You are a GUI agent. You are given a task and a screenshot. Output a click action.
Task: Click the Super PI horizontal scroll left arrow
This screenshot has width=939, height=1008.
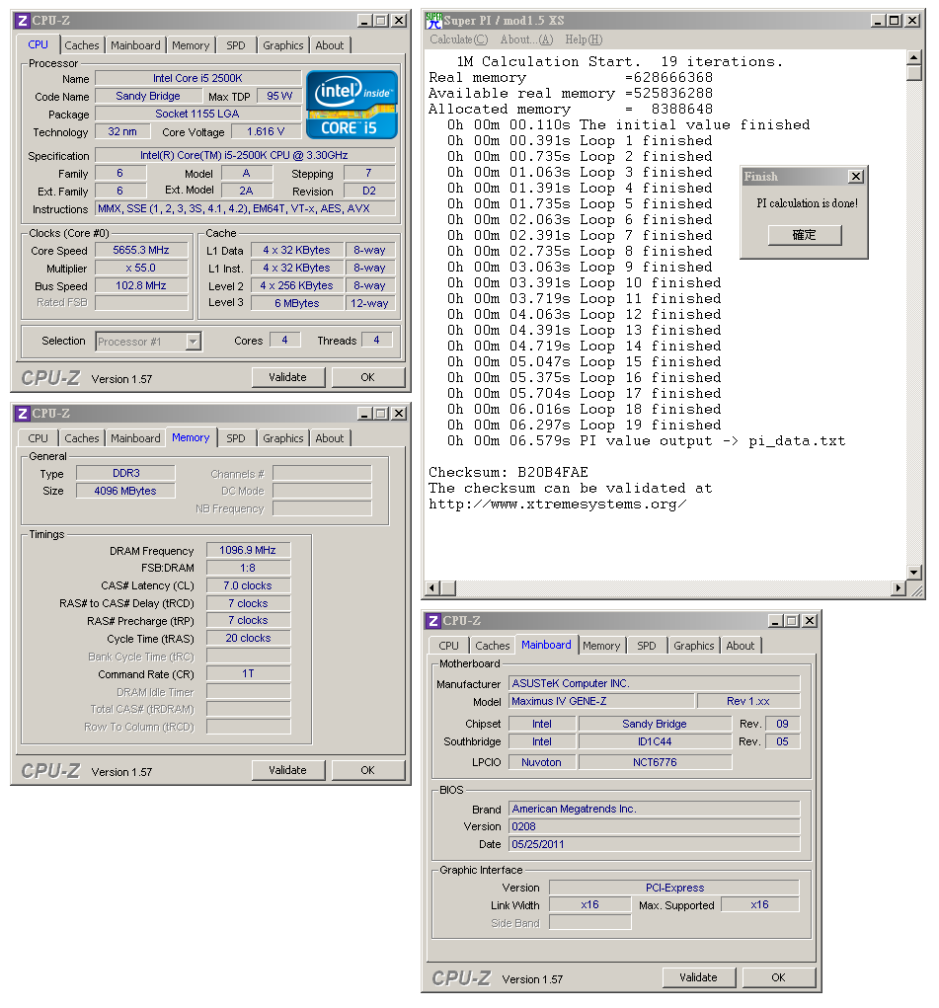(432, 587)
